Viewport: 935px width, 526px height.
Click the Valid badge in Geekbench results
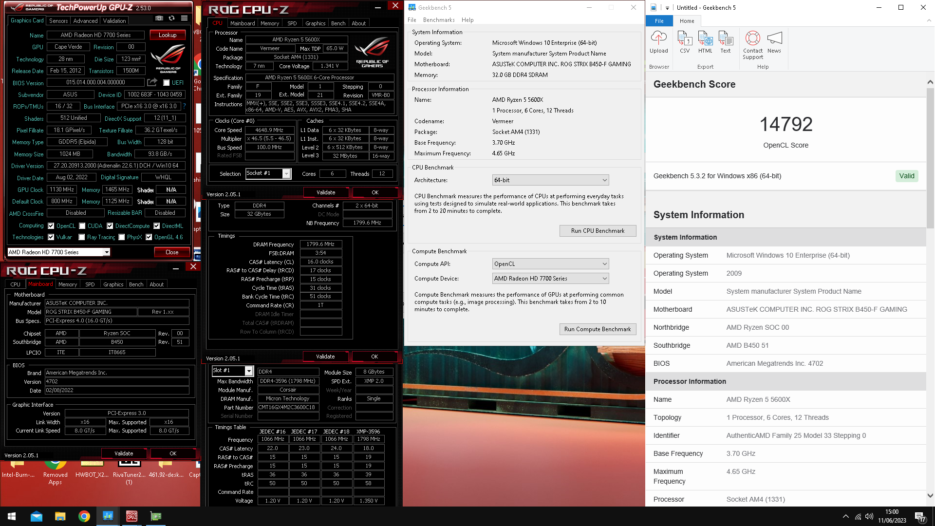tap(907, 176)
